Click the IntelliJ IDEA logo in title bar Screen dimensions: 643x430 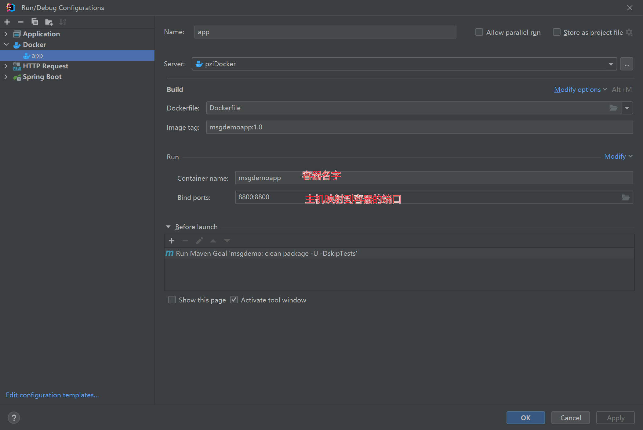pos(11,7)
